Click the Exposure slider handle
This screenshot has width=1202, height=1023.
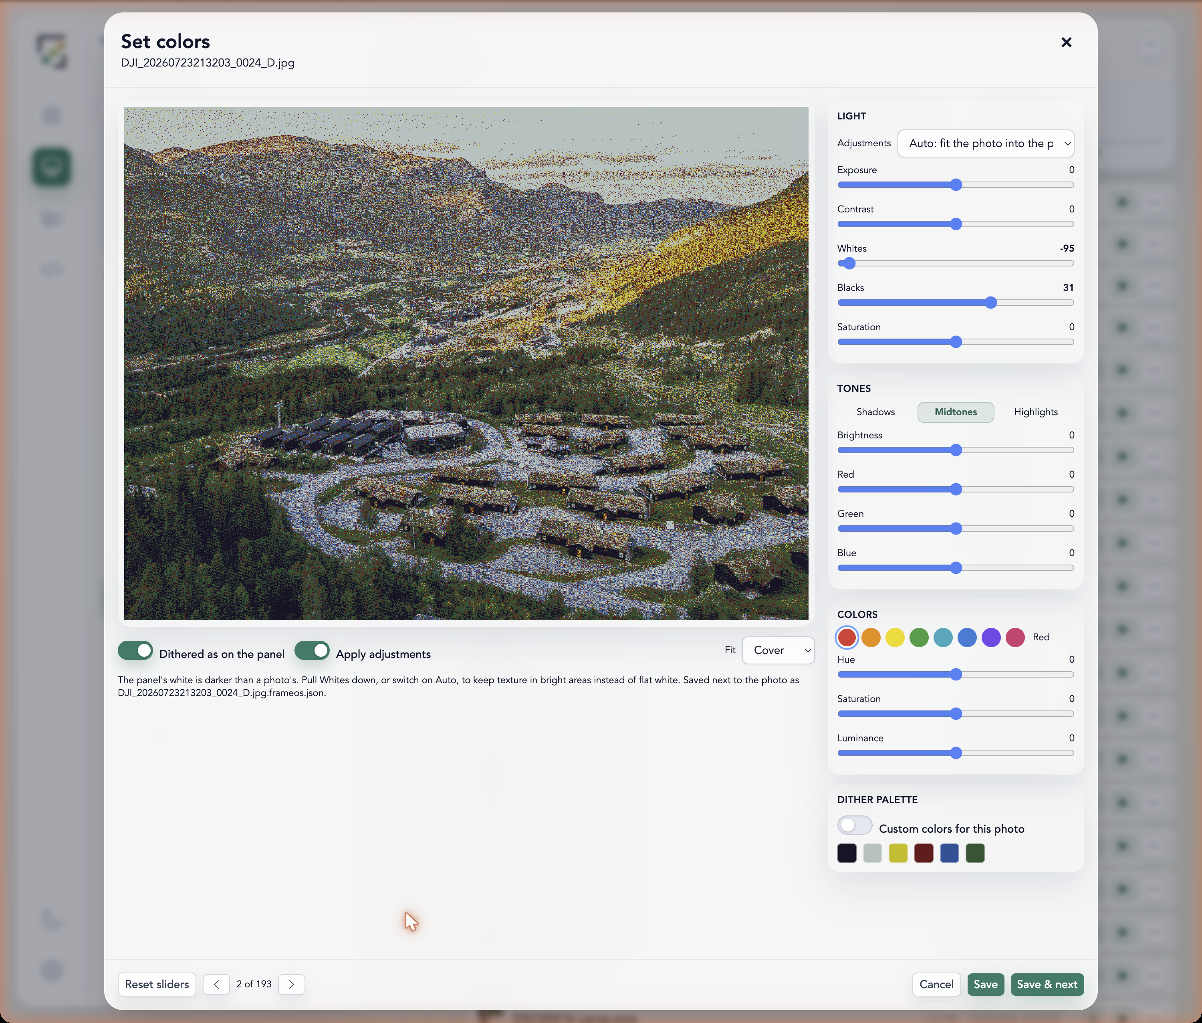point(956,185)
